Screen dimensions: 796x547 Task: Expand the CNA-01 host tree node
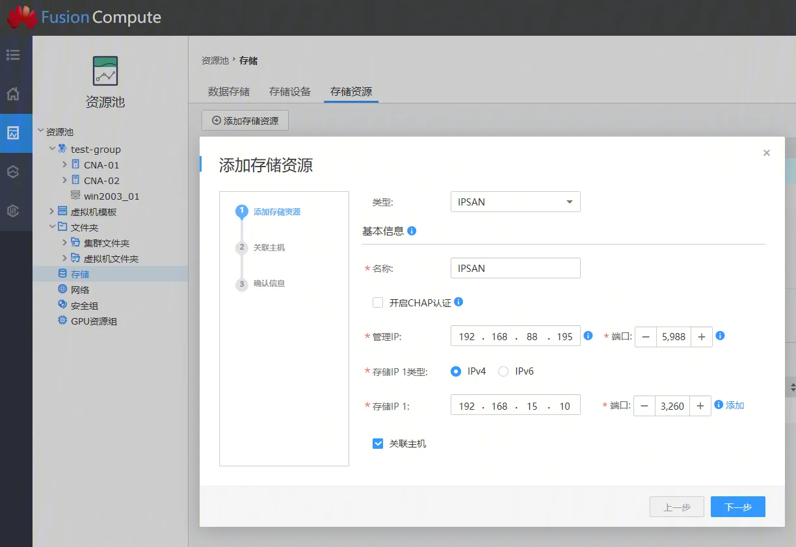[64, 165]
